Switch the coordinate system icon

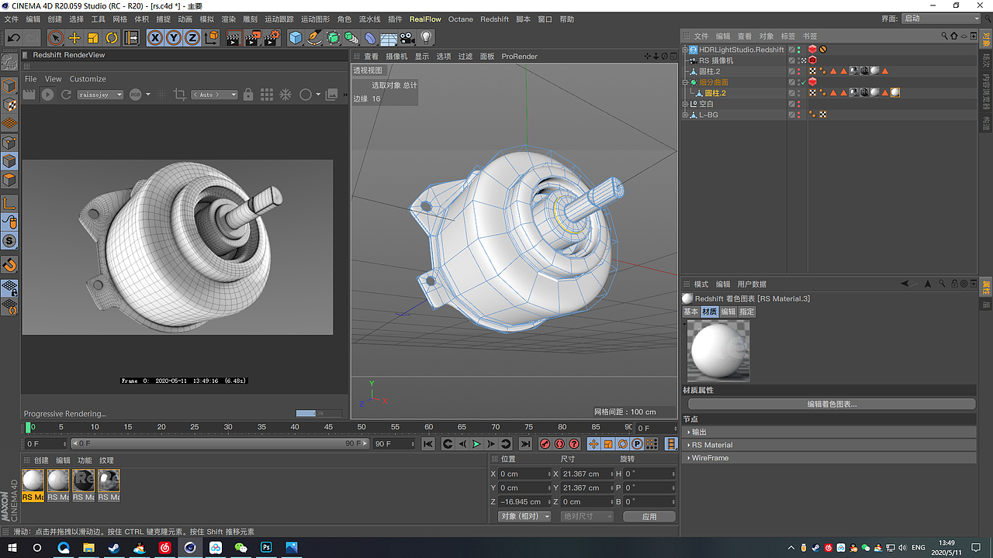(x=211, y=37)
